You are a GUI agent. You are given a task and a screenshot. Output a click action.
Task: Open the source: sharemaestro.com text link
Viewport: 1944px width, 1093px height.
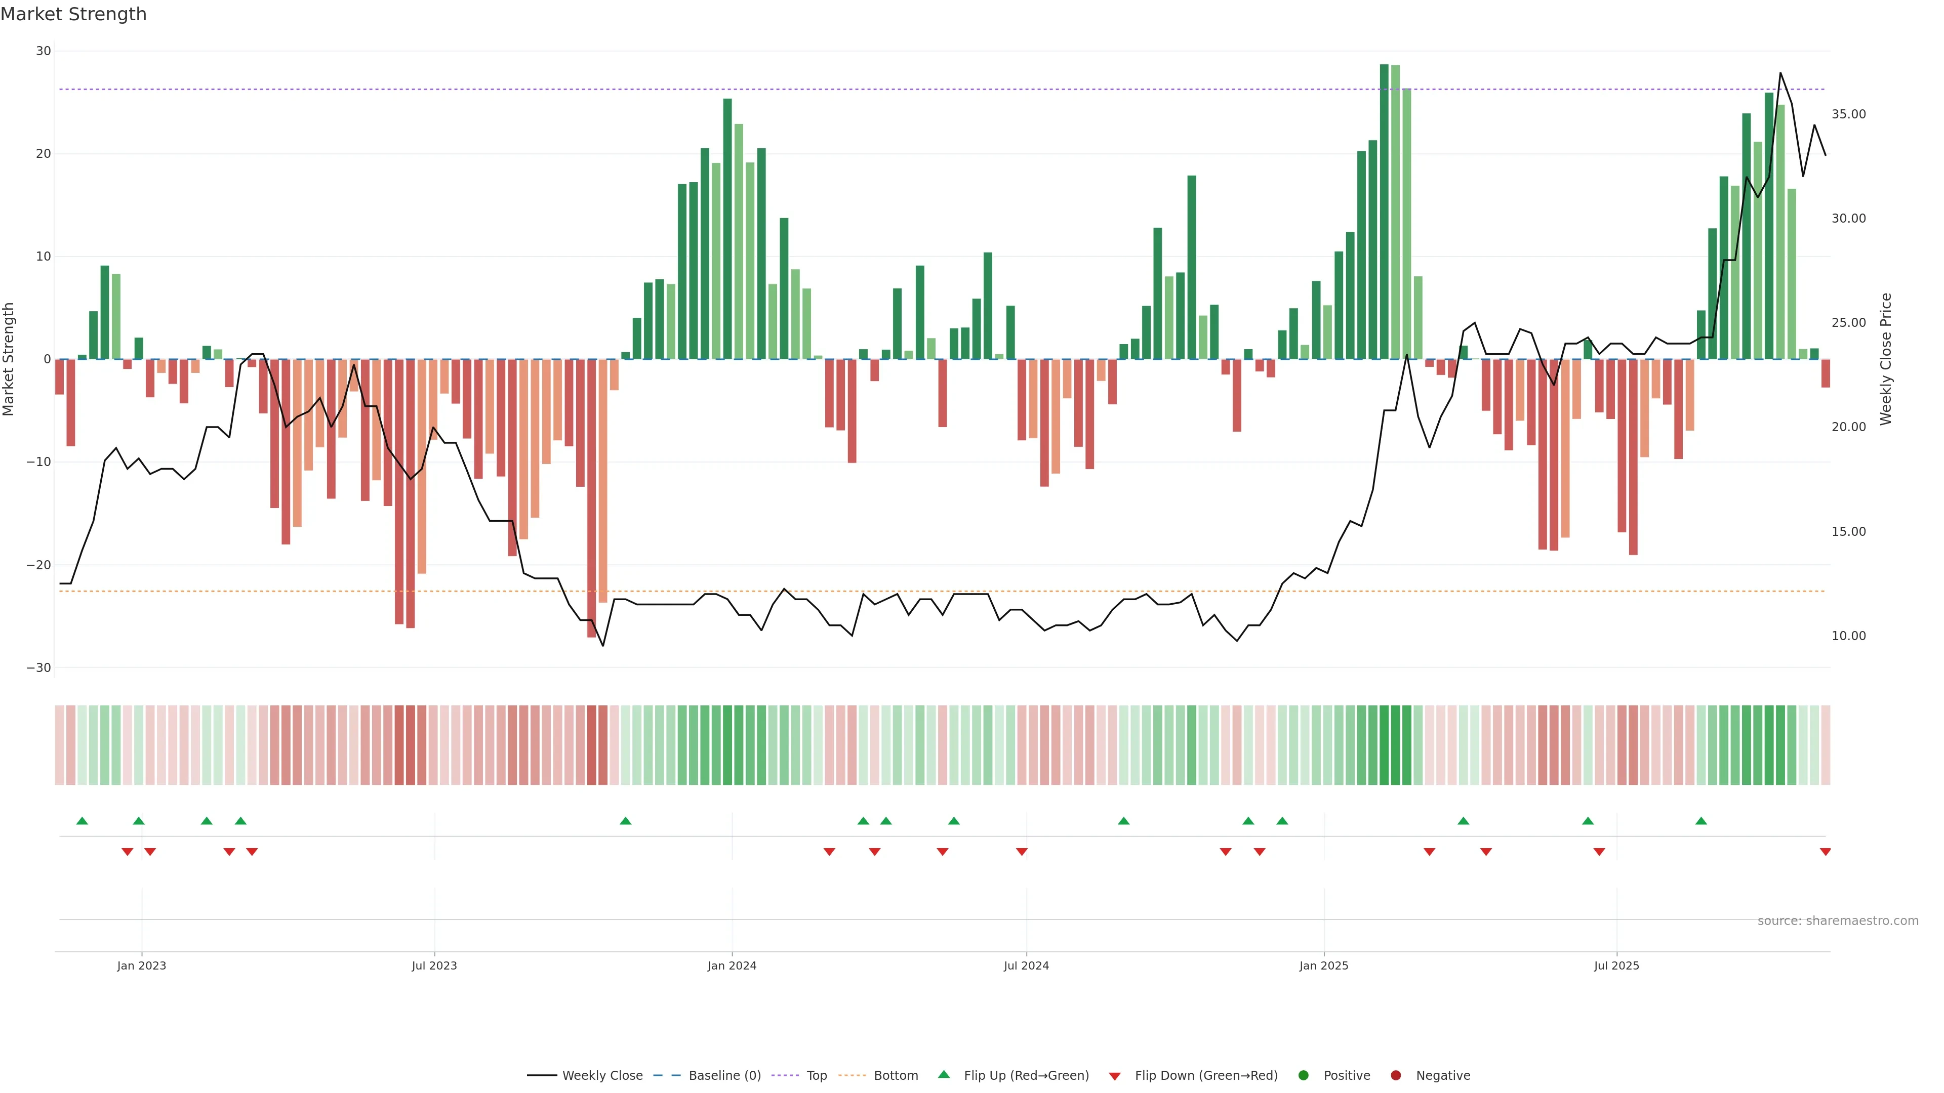coord(1838,920)
